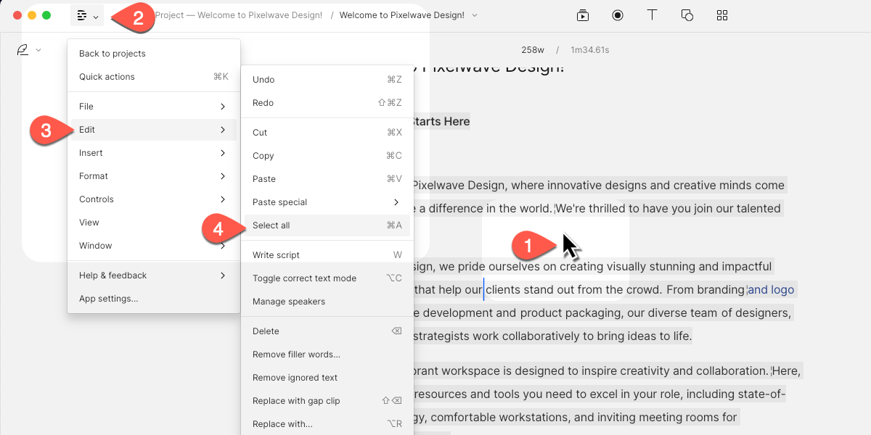Choose Remove ignored text
This screenshot has height=435, width=871.
coord(327,378)
